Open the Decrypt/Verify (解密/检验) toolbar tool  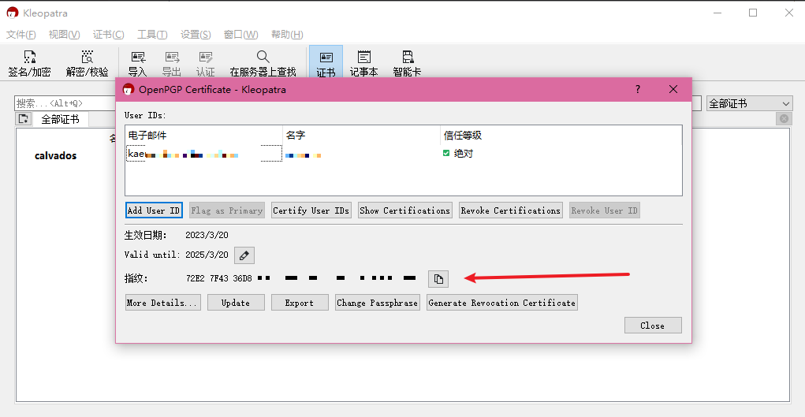click(x=87, y=64)
